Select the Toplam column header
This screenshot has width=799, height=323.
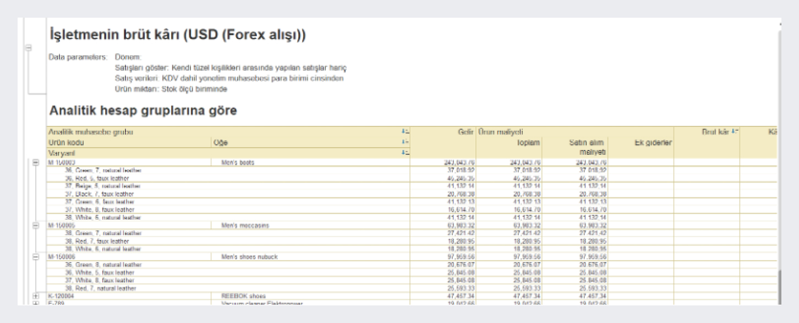(529, 143)
